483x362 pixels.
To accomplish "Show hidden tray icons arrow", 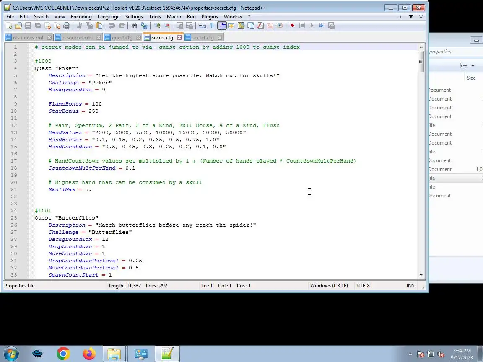I will 410,354.
